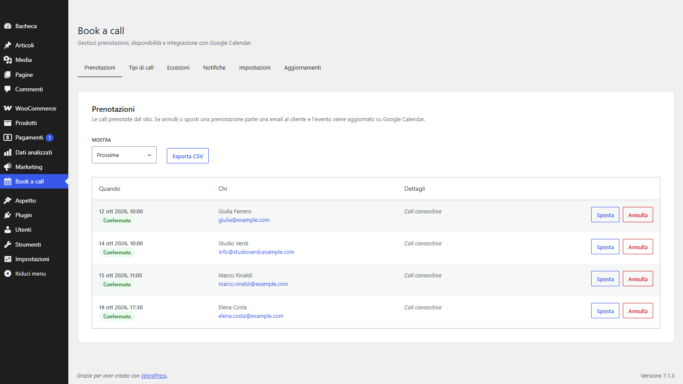Click the Strumenti wrench icon
Viewport: 683px width, 384px height.
[x=8, y=244]
